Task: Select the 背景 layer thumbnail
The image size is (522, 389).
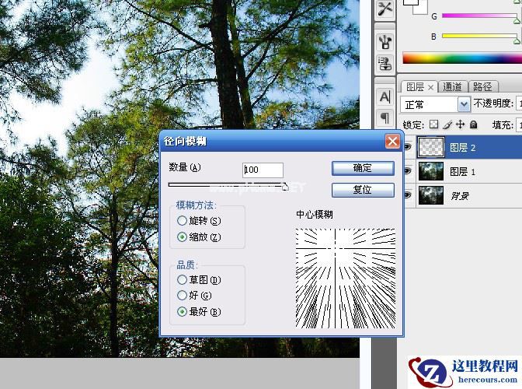Action: coord(431,195)
